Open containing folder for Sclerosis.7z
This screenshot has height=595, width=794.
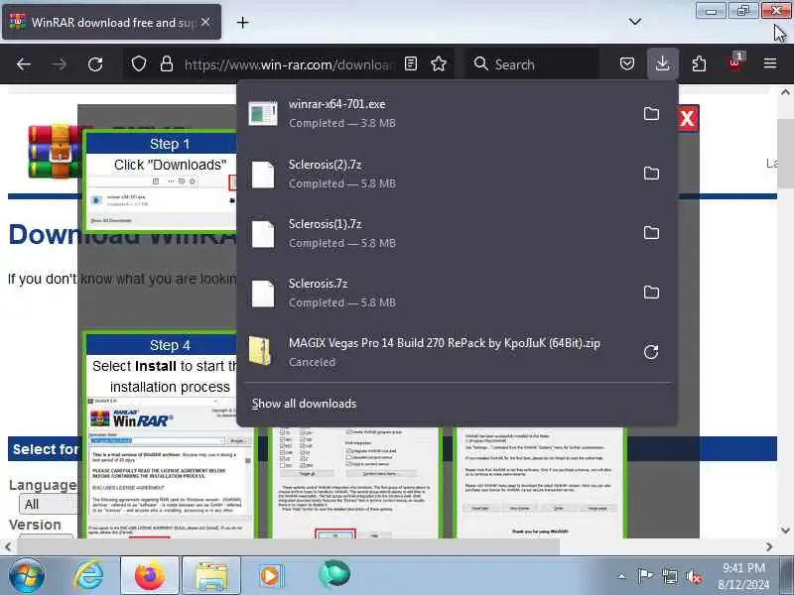point(651,293)
